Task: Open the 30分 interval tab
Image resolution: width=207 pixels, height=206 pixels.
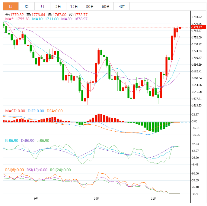Action: (90, 6)
